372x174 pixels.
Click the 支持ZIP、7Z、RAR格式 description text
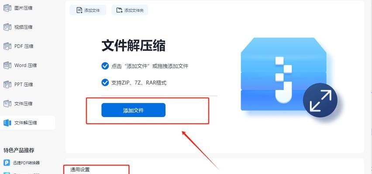(139, 83)
